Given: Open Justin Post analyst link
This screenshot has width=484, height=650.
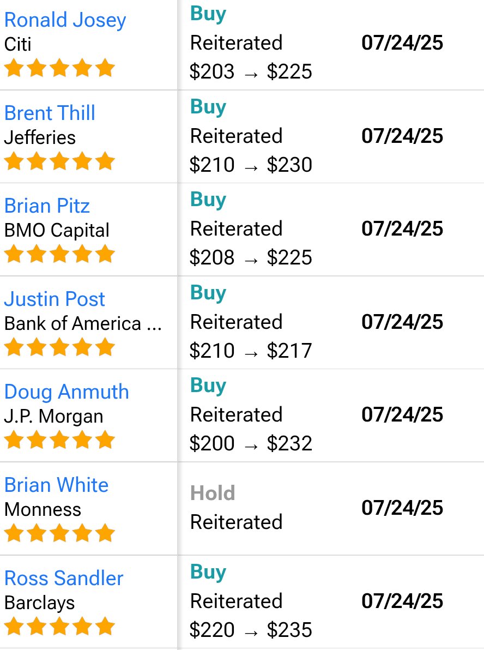Looking at the screenshot, I should pyautogui.click(x=55, y=299).
